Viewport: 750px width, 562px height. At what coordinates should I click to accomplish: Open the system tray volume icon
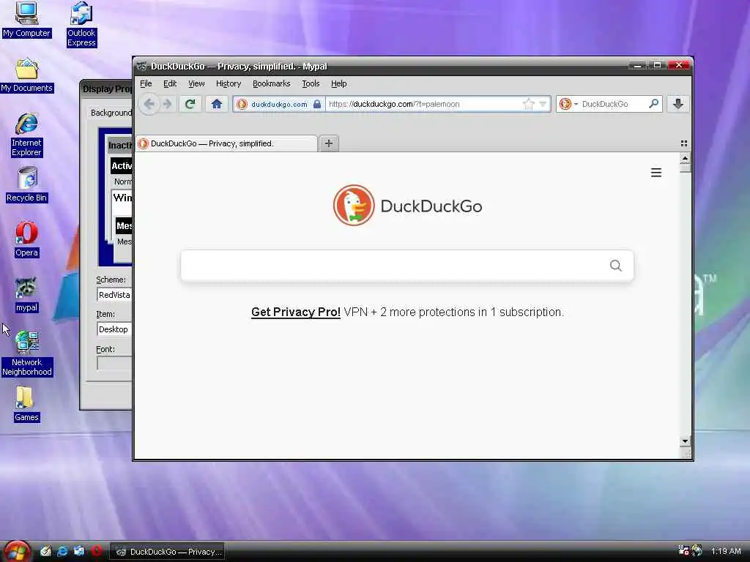[697, 550]
